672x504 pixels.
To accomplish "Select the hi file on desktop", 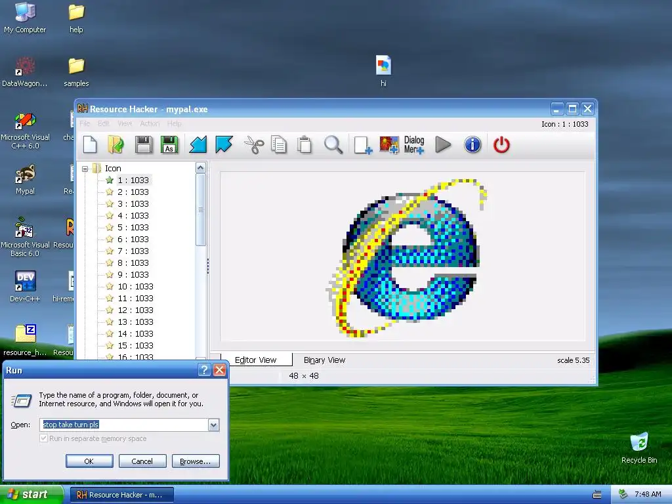I will pos(383,71).
